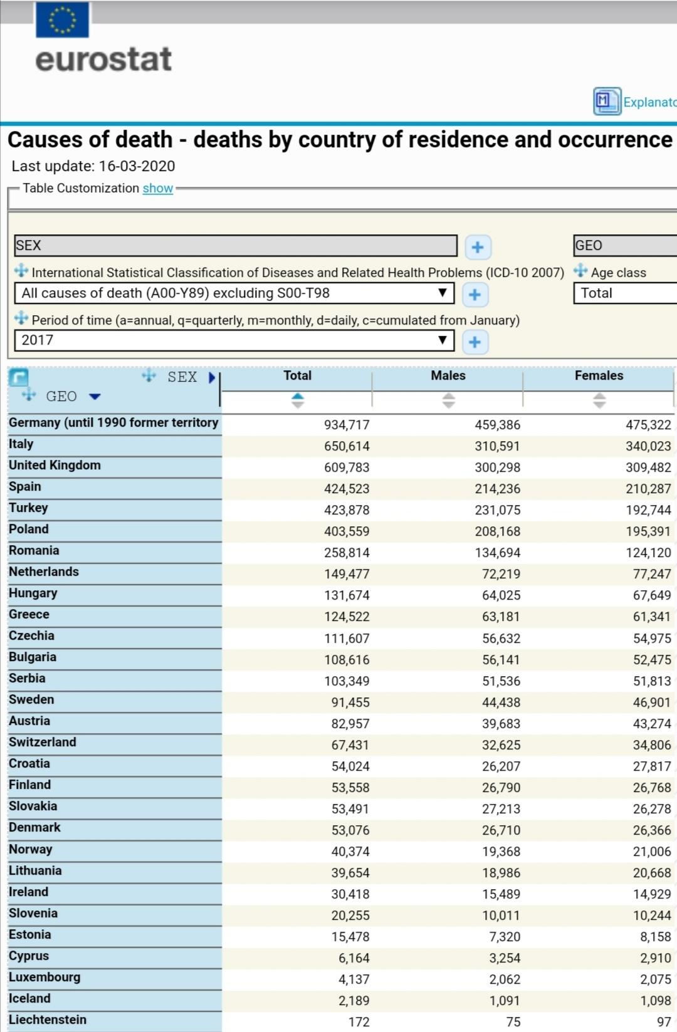The width and height of the screenshot is (677, 1032).
Task: Click the Table Customization show link
Action: click(x=157, y=188)
